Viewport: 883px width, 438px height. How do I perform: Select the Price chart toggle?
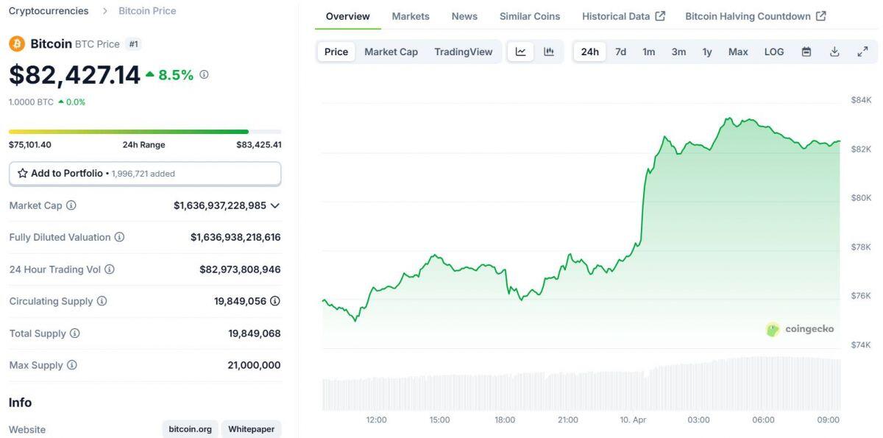(x=336, y=52)
